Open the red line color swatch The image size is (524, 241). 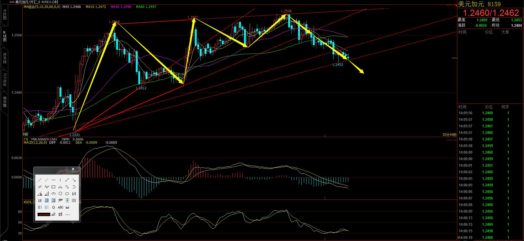[x=44, y=214]
